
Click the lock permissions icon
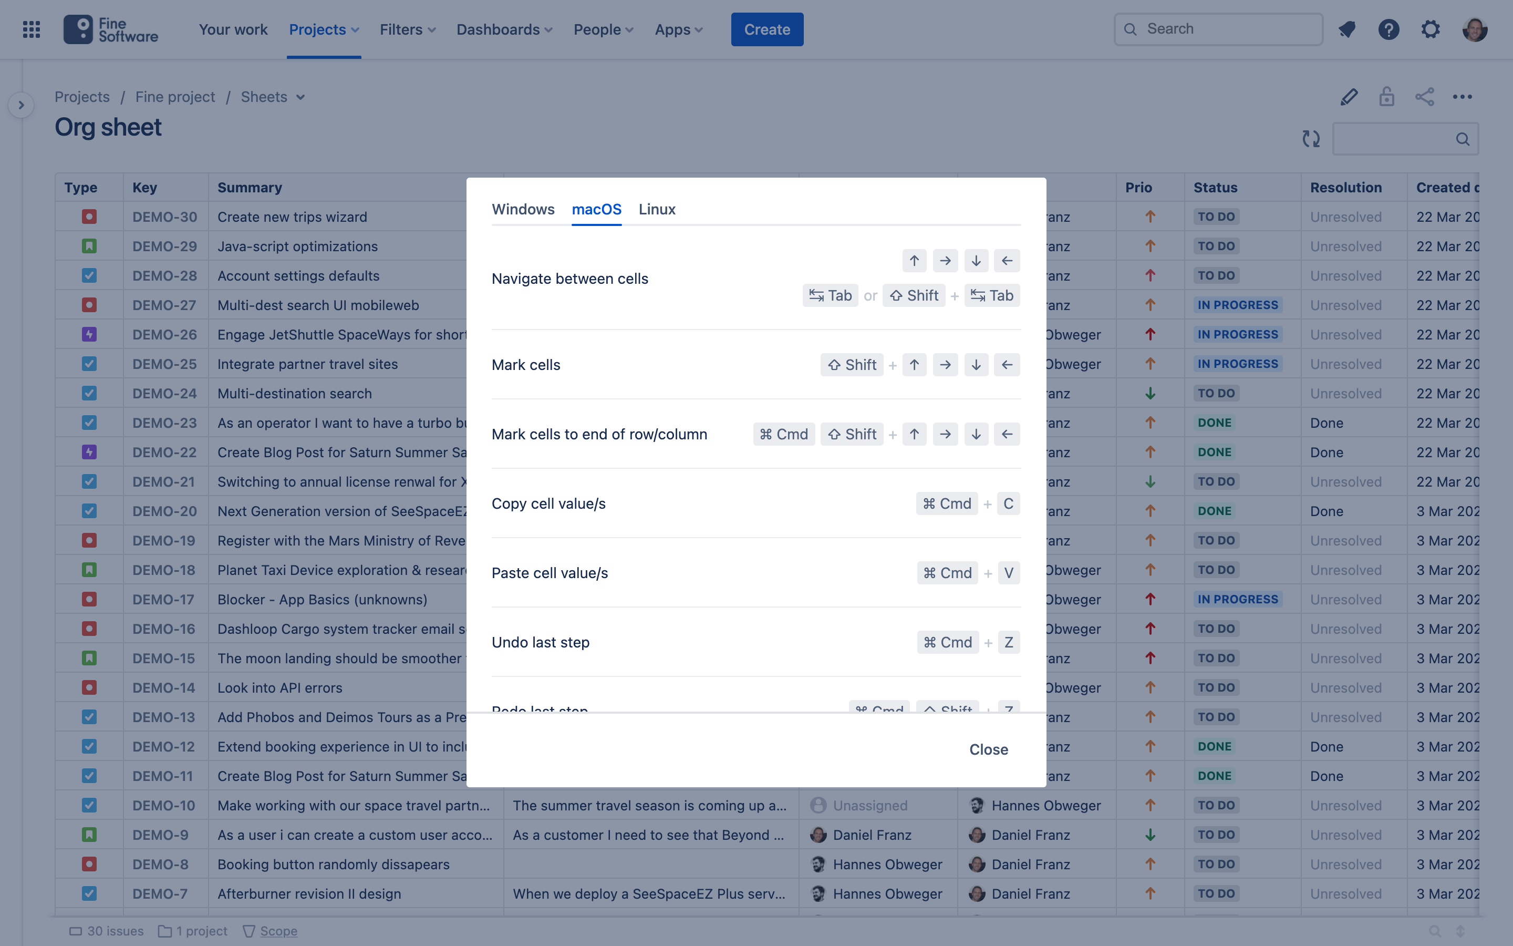(1387, 97)
